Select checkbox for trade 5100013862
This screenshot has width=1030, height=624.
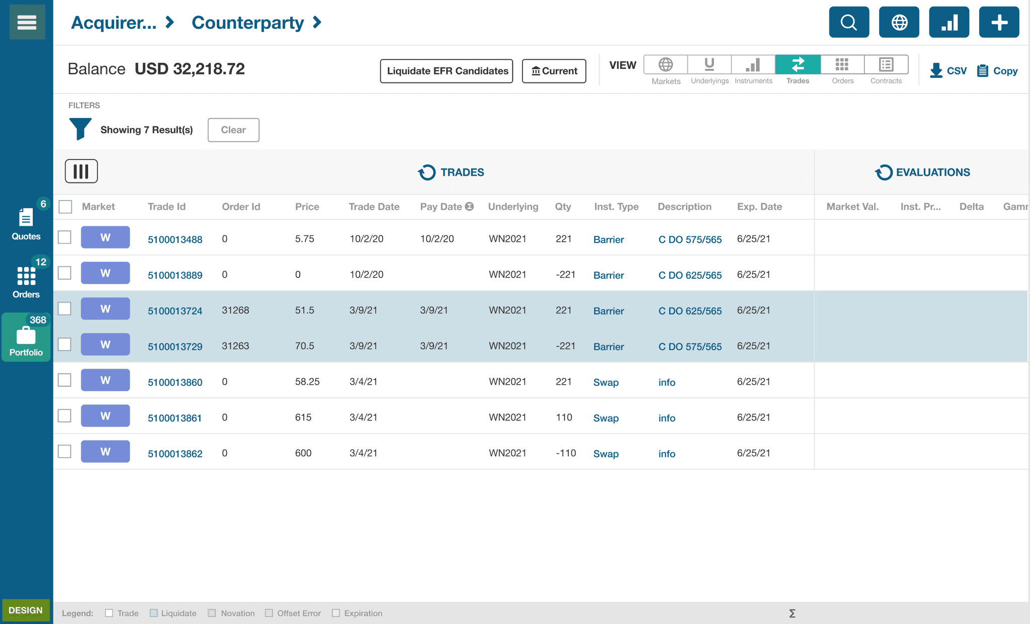pyautogui.click(x=64, y=452)
